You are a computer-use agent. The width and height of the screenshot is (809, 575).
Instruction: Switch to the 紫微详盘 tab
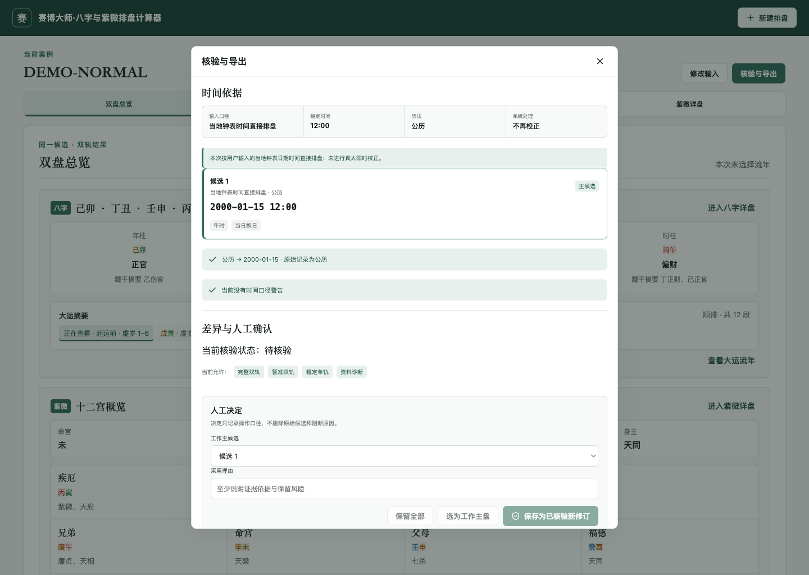tap(689, 104)
